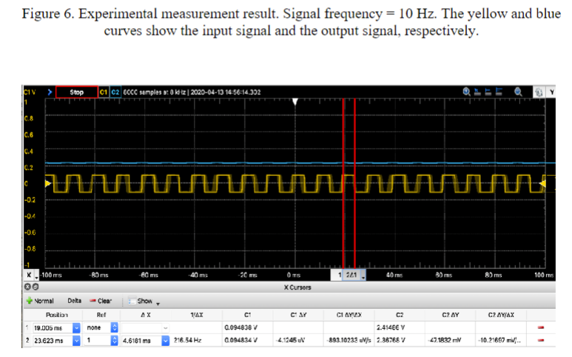Viewport: 572px width, 357px height.
Task: Click the 1/ΔX column header
Action: pos(197,315)
